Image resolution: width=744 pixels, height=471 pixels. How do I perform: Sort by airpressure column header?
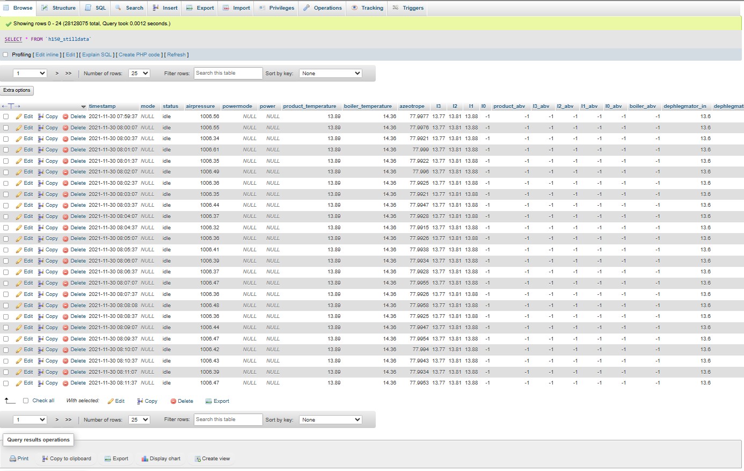point(200,106)
